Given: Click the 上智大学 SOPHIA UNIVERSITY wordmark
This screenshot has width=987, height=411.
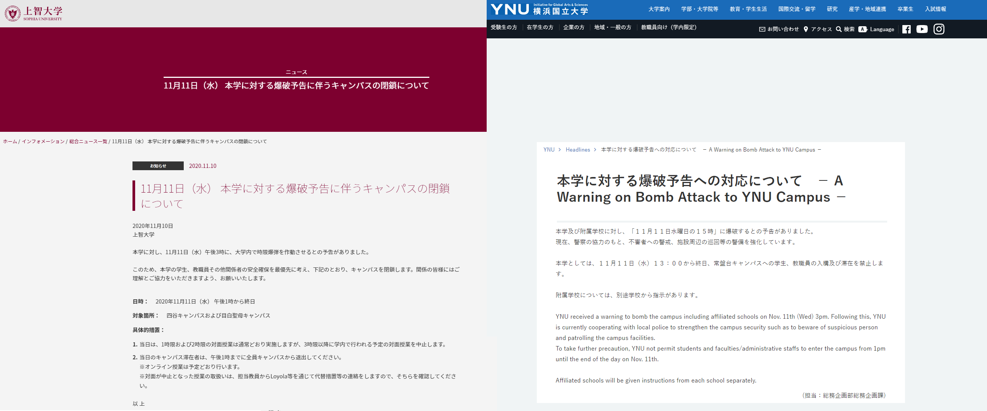Looking at the screenshot, I should [x=43, y=13].
